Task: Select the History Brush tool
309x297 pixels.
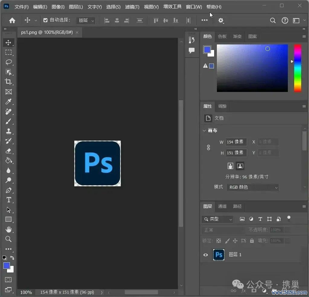Action: point(8,141)
